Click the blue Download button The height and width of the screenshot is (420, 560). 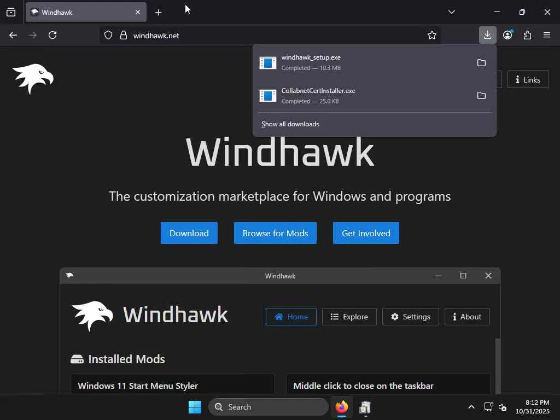(189, 233)
